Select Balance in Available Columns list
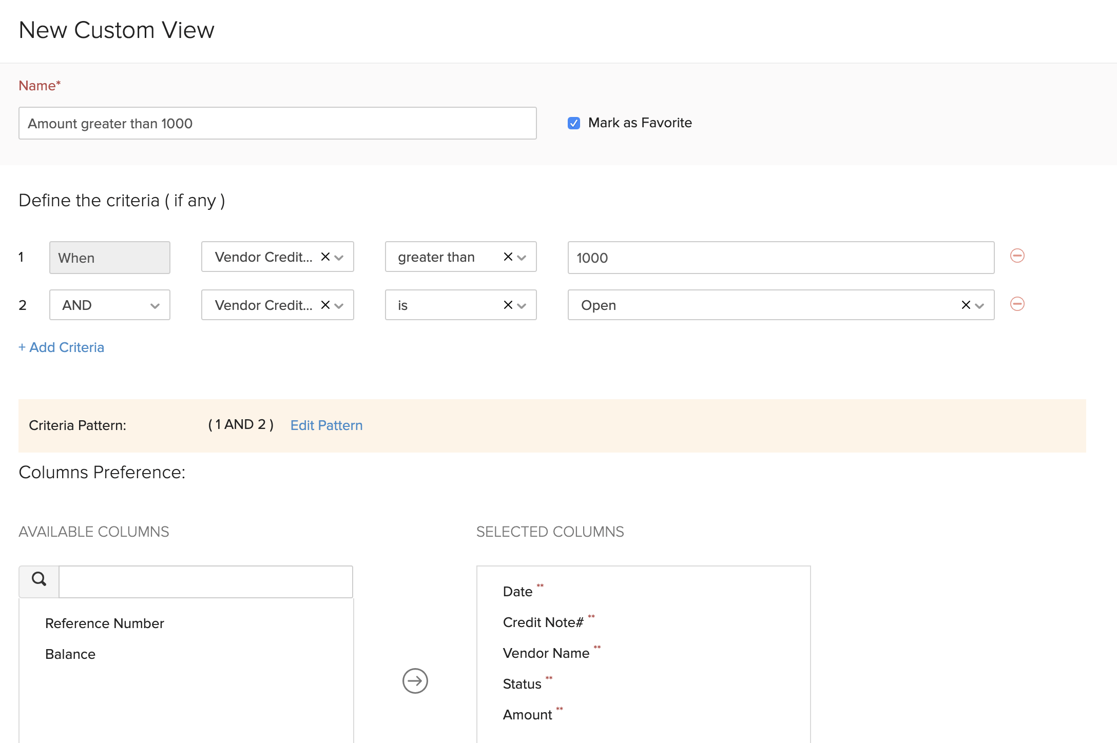Screen dimensions: 1117x743 70,654
